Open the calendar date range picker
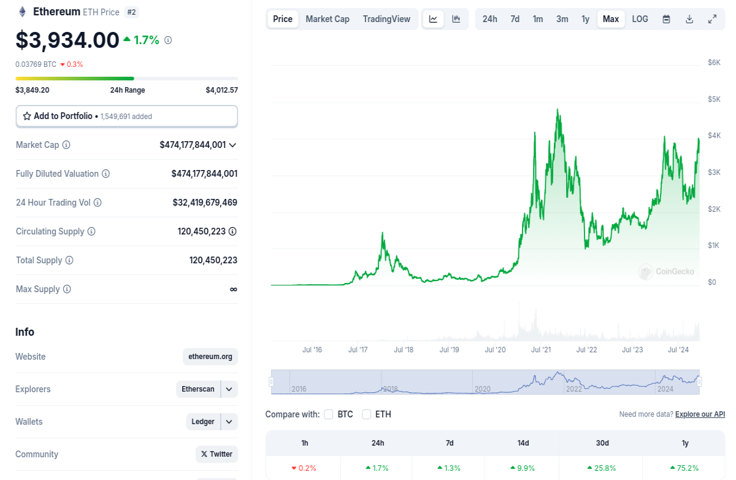The height and width of the screenshot is (480, 736). click(666, 19)
